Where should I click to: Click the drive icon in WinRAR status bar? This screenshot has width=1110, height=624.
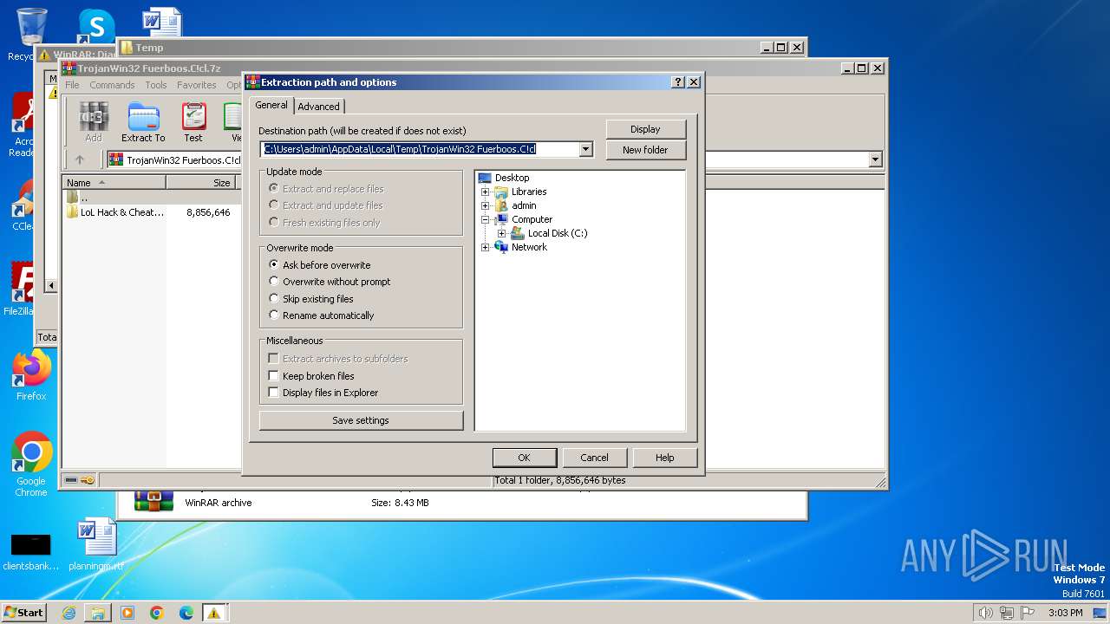[x=71, y=480]
